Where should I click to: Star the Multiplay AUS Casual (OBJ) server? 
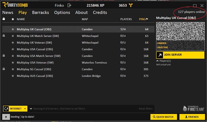[x=13, y=76]
